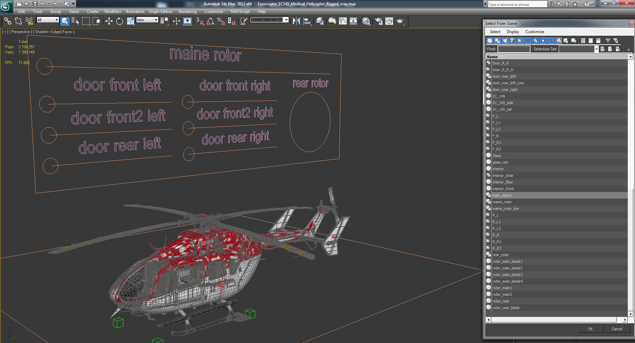
Task: Toggle 3D Snaps in main toolbar
Action: tap(200, 21)
